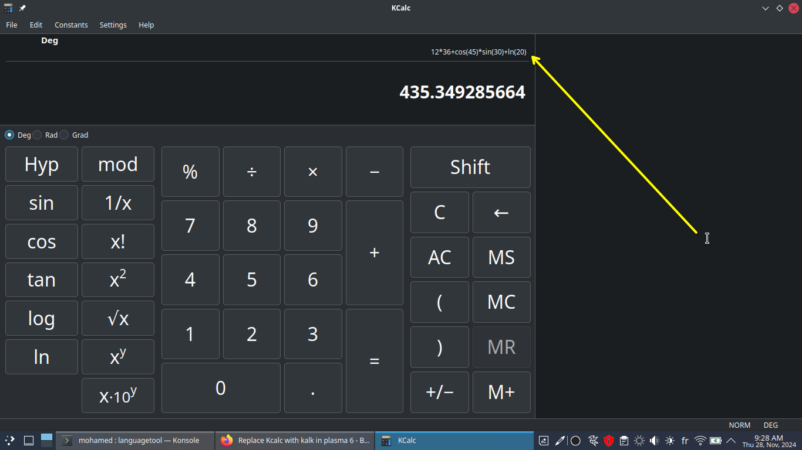
Task: Open the KDE application launcher
Action: [x=10, y=440]
